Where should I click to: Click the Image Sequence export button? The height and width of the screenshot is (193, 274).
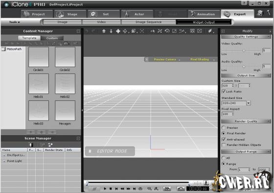coord(149,22)
